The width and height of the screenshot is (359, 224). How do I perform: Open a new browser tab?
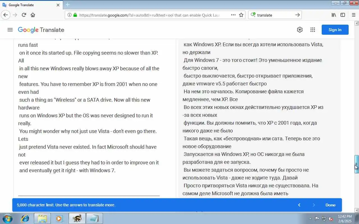[68, 4]
